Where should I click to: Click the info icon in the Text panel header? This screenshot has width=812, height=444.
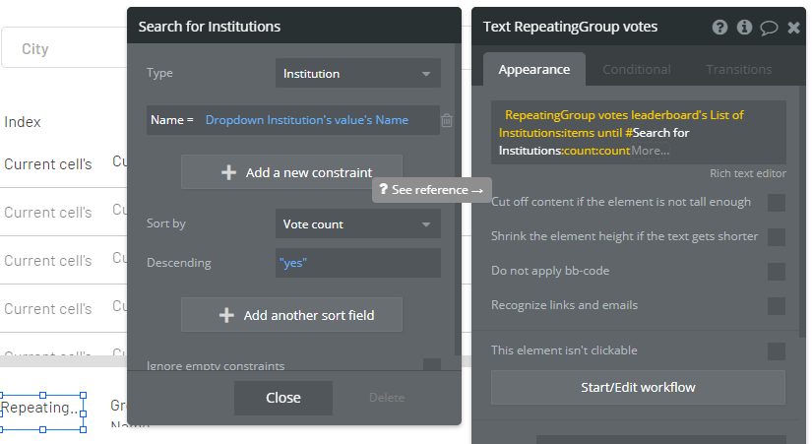tap(744, 28)
